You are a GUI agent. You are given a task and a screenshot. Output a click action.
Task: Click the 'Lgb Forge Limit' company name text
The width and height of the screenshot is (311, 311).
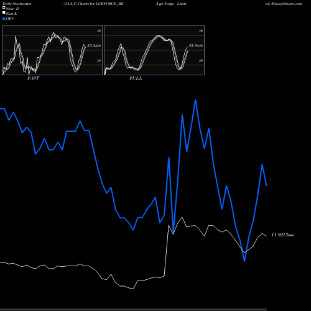(x=171, y=4)
